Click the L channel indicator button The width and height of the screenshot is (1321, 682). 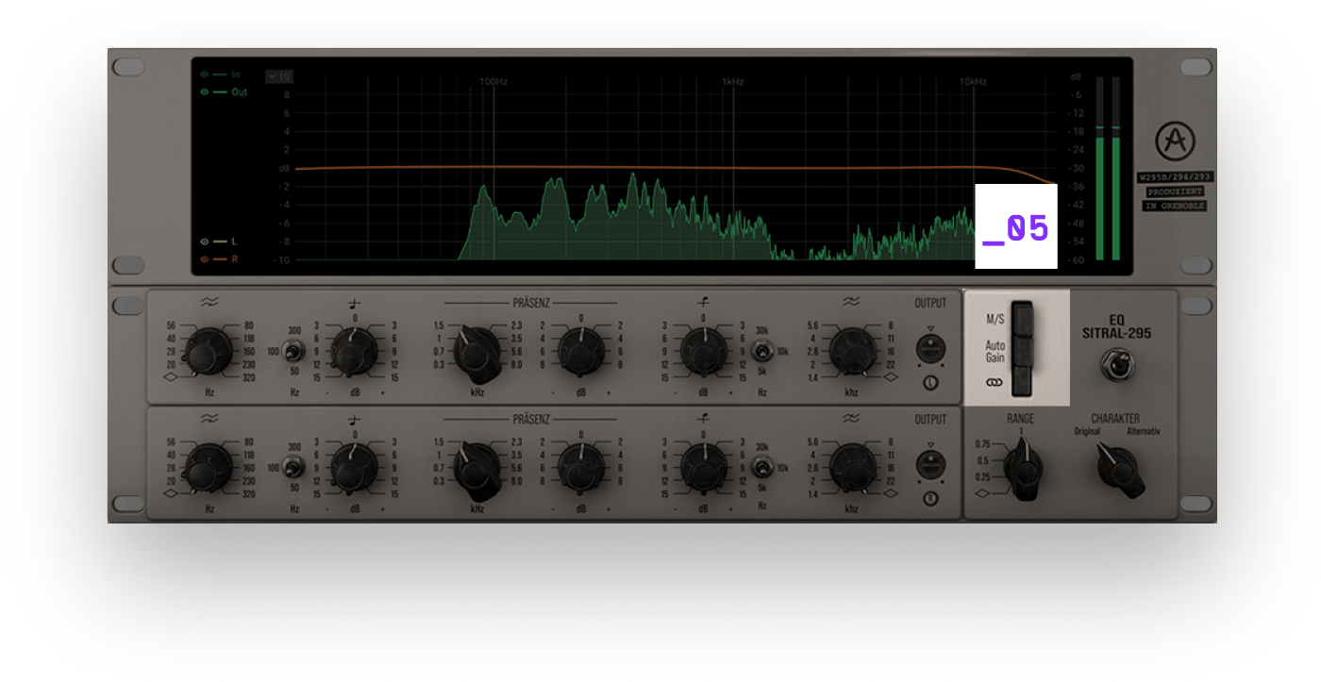coord(931,382)
